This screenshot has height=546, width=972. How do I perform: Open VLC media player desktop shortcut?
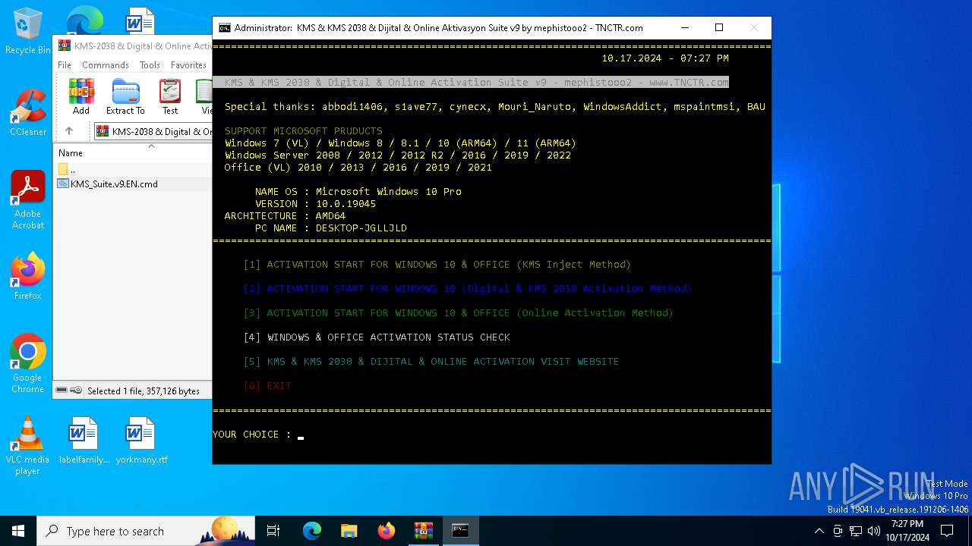coord(28,446)
